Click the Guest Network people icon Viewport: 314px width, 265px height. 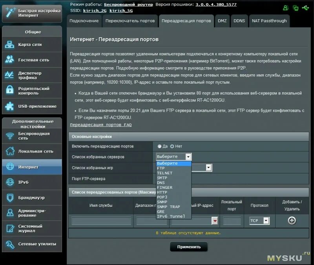pyautogui.click(x=9, y=60)
